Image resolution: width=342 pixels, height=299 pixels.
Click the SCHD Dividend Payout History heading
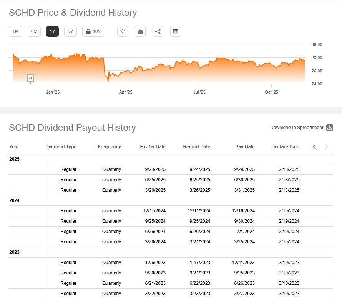[72, 128]
